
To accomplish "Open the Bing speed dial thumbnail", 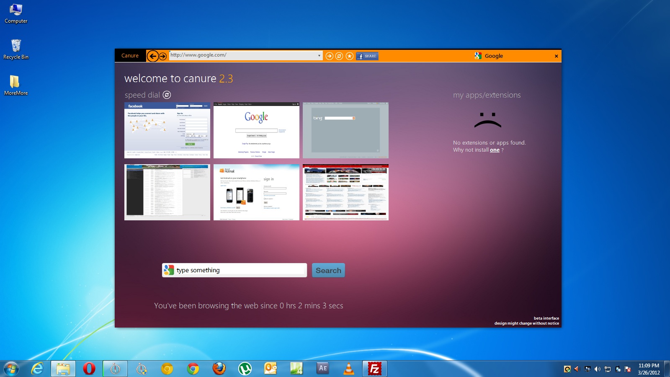I will 345,130.
